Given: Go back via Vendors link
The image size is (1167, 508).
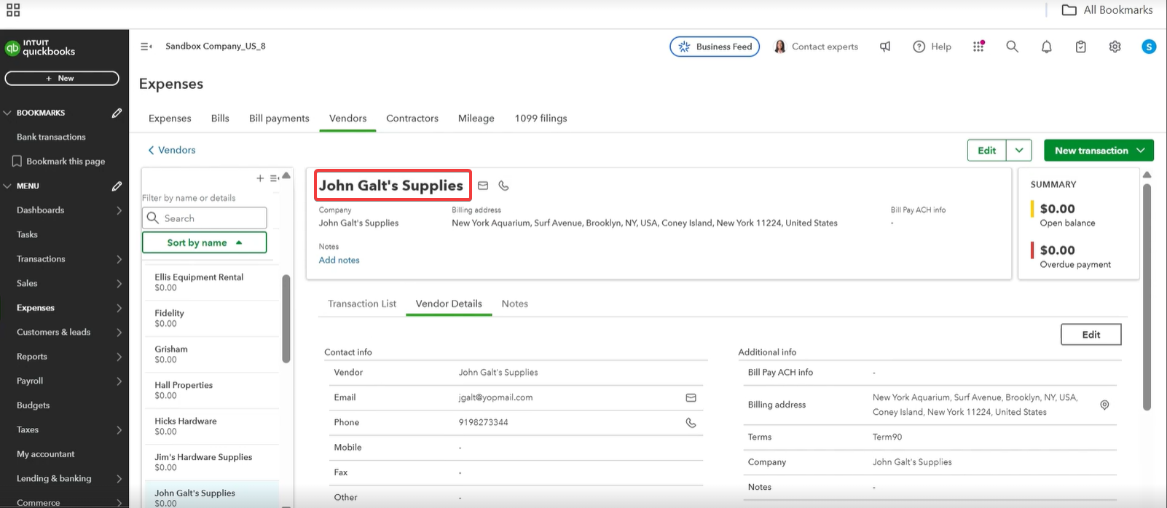Looking at the screenshot, I should [x=172, y=150].
